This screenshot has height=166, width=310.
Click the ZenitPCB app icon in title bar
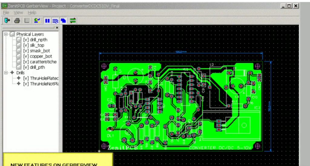point(4,6)
